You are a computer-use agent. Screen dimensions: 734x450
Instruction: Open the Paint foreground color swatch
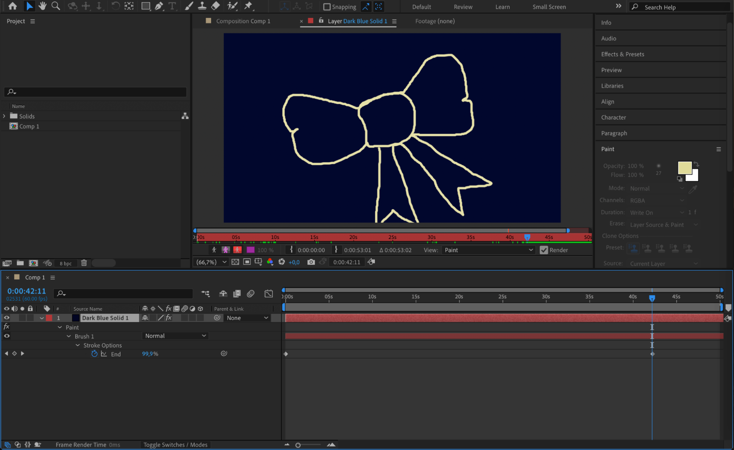[x=684, y=168]
